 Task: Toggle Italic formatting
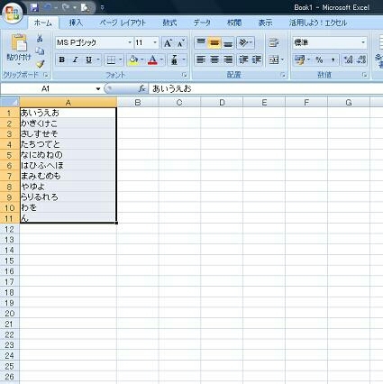tap(75, 59)
